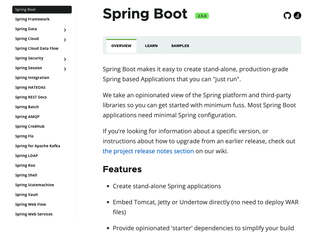
Task: Open Spring HATEOAS project page
Action: (x=30, y=87)
